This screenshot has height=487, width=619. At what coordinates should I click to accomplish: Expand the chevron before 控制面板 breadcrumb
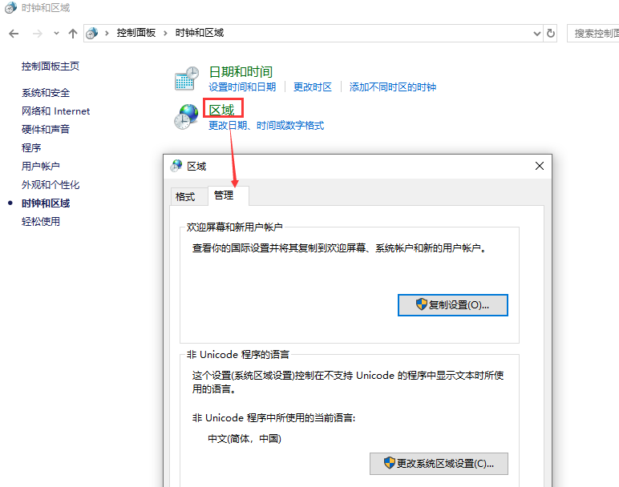(107, 33)
